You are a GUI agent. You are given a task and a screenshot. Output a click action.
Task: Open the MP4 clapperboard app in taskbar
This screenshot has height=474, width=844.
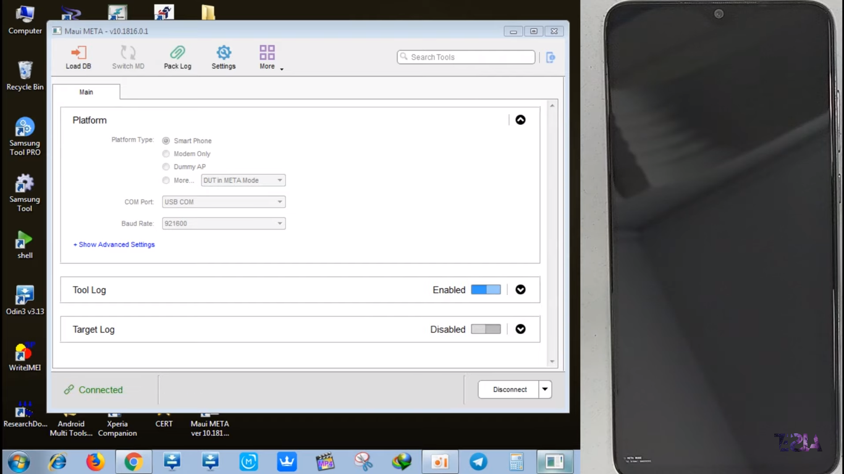[325, 462]
